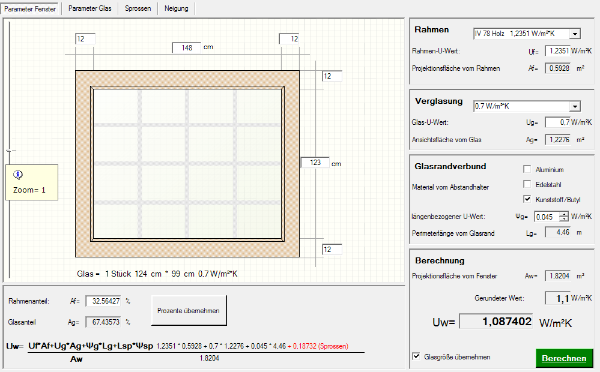This screenshot has height=372, width=600.
Task: Uncheck the Kunststoff/Butyl checkbox
Action: click(x=527, y=199)
